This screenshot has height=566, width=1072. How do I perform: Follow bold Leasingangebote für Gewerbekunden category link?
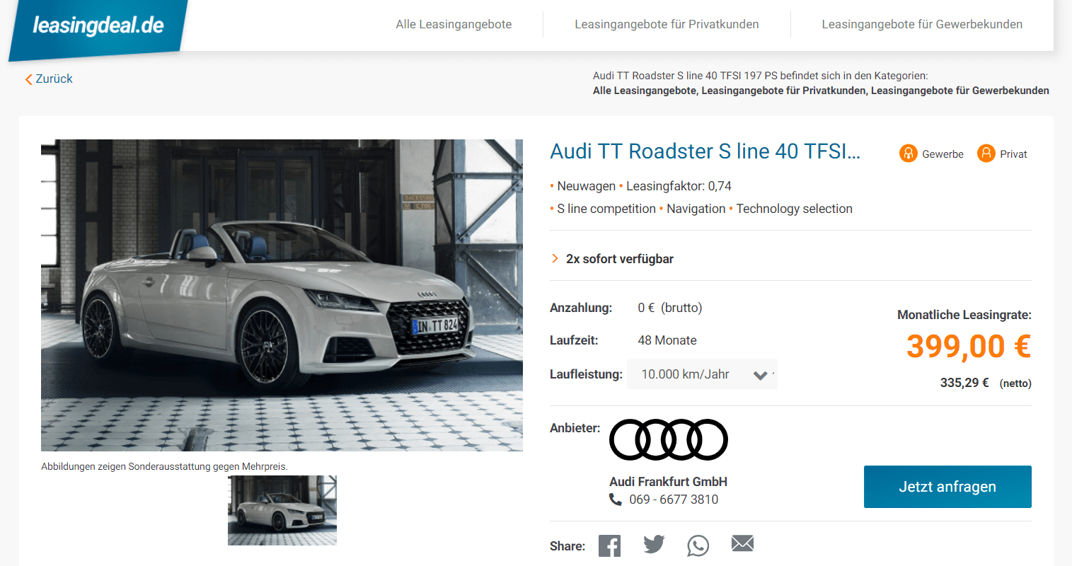[960, 91]
